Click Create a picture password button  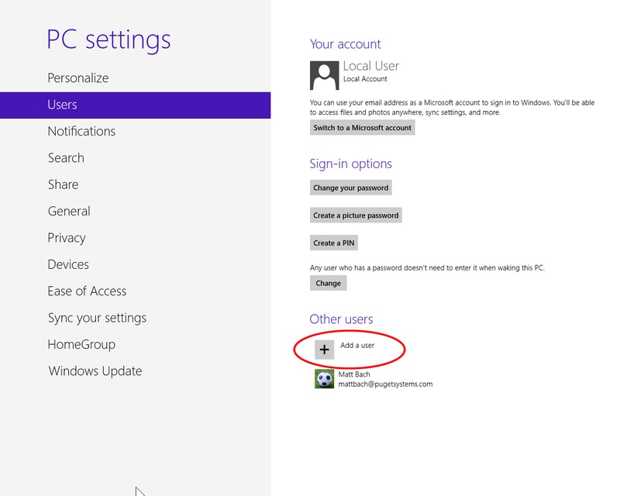[x=356, y=215]
